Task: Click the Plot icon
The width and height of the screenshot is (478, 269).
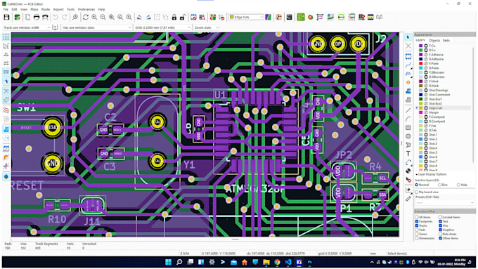Action: [x=45, y=18]
